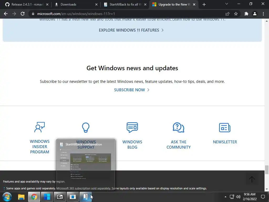Open the Windows 11 logo taskbar app
The height and width of the screenshot is (202, 269).
click(47, 197)
